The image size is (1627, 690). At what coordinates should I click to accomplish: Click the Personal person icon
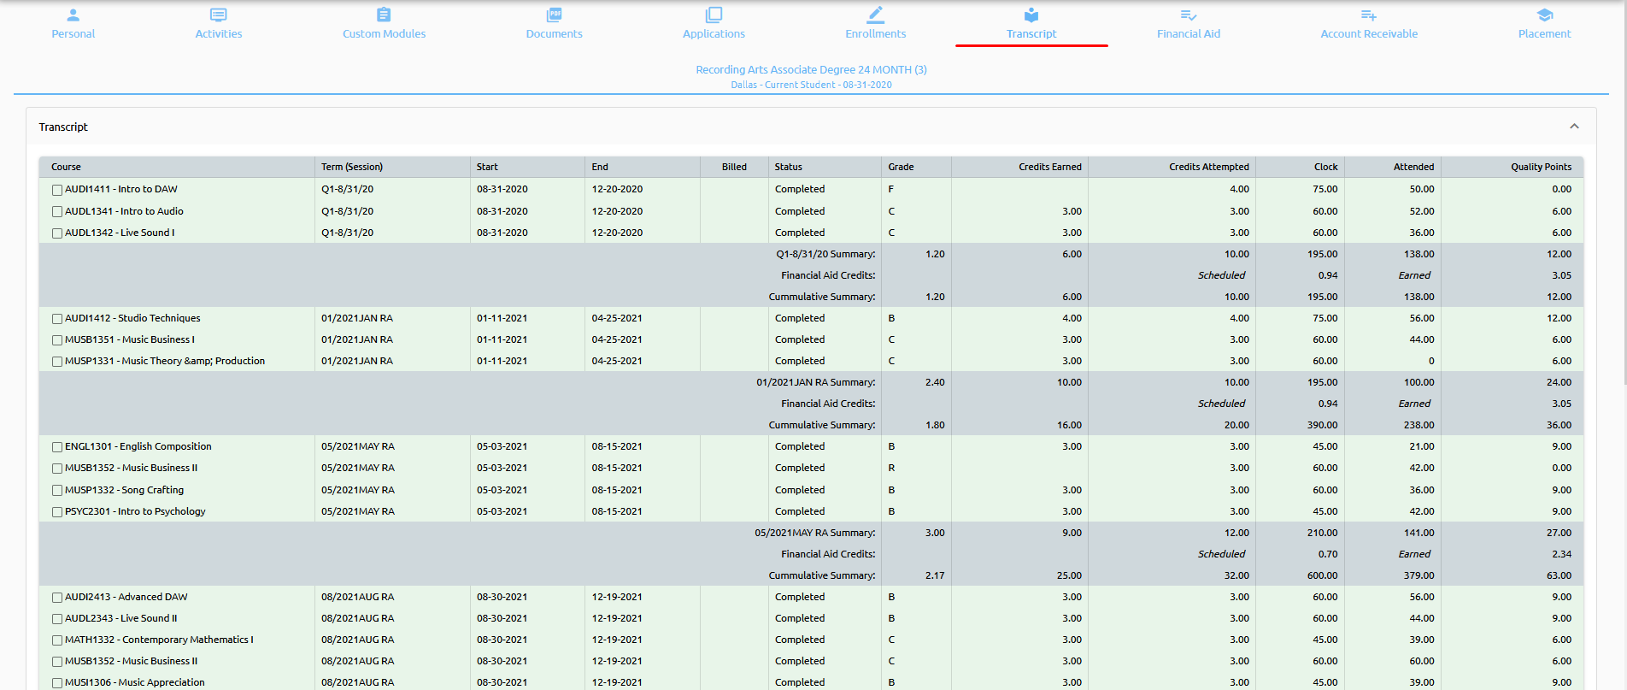[x=73, y=15]
